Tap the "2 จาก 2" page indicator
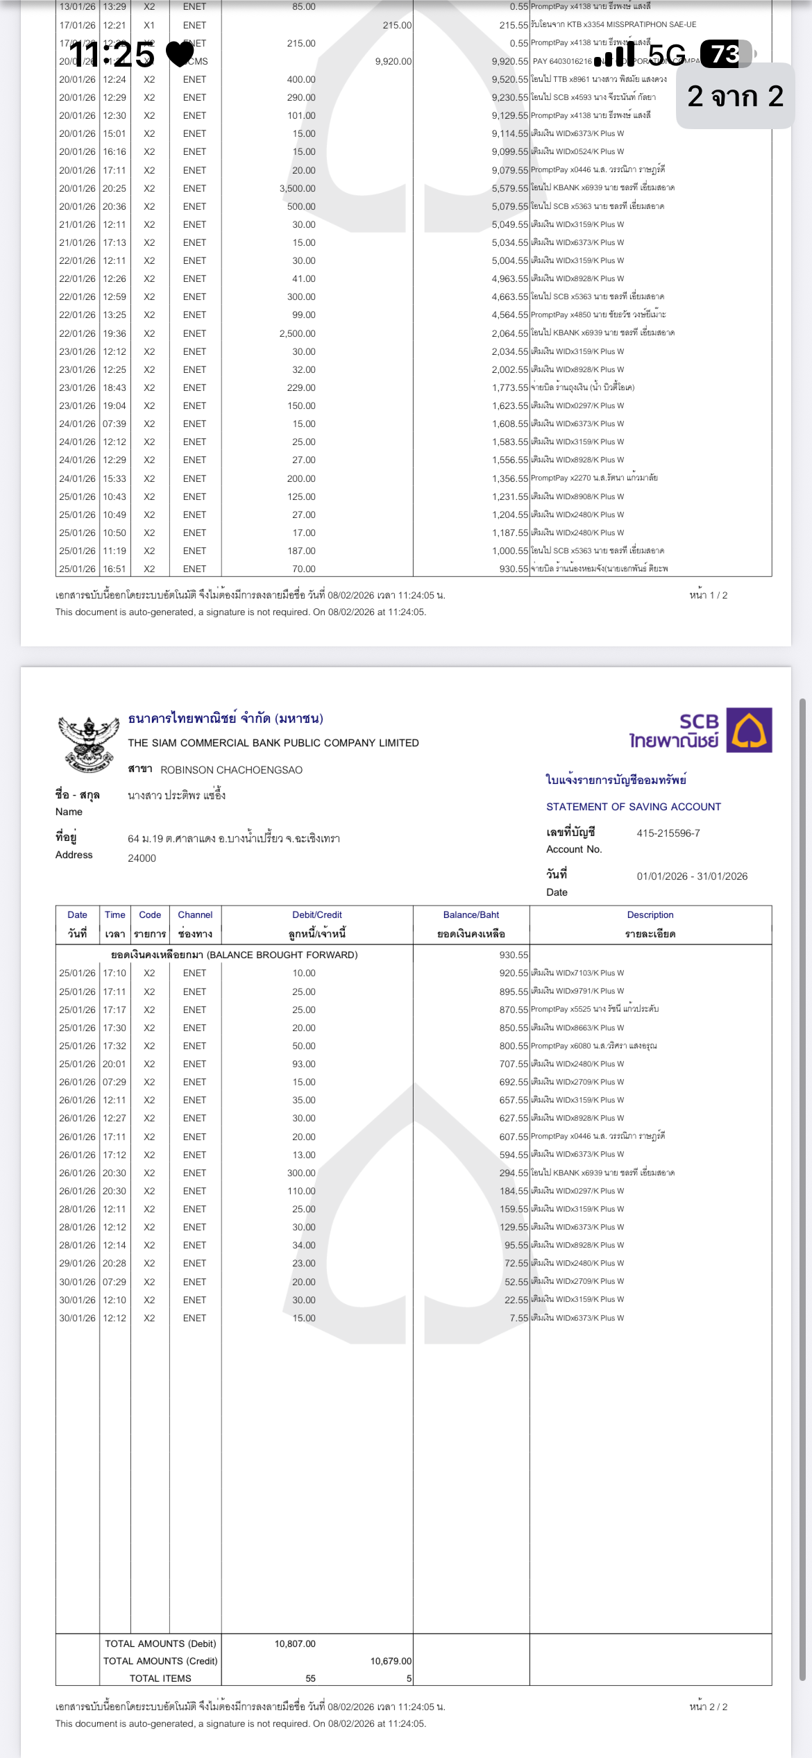Viewport: 812px width, 1758px height. tap(735, 97)
